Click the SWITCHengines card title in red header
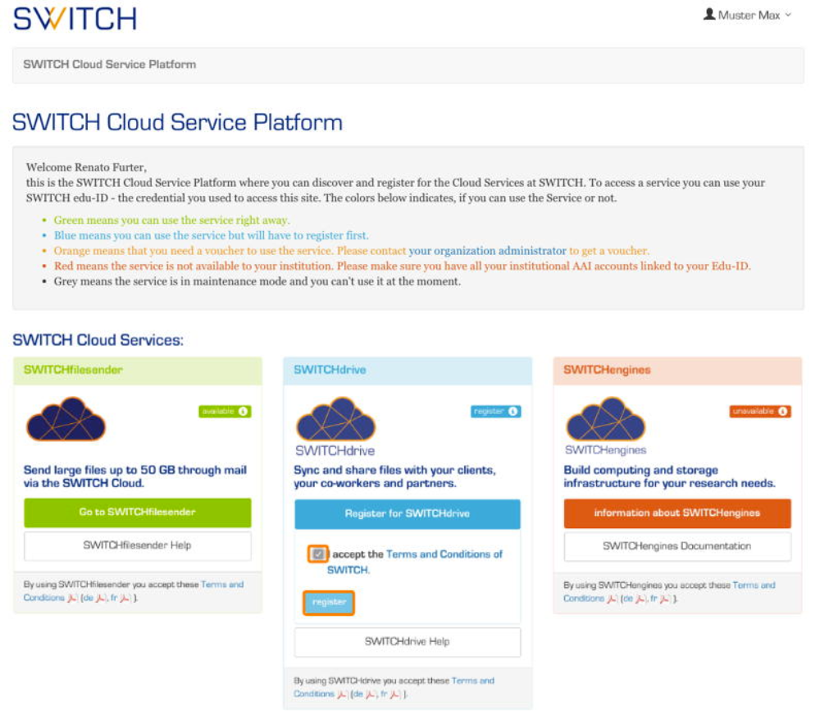This screenshot has height=711, width=820. point(607,370)
